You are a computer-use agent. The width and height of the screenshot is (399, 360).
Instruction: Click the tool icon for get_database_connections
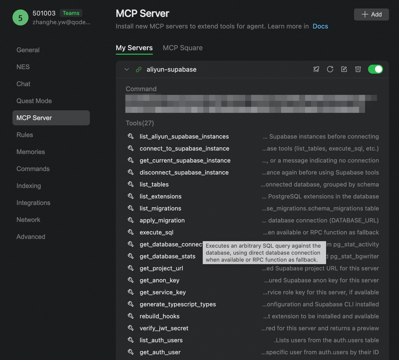pos(131,244)
